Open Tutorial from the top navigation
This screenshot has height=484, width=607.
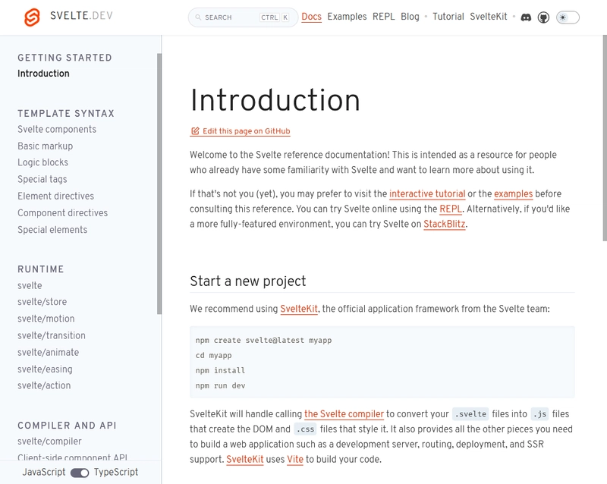point(448,17)
